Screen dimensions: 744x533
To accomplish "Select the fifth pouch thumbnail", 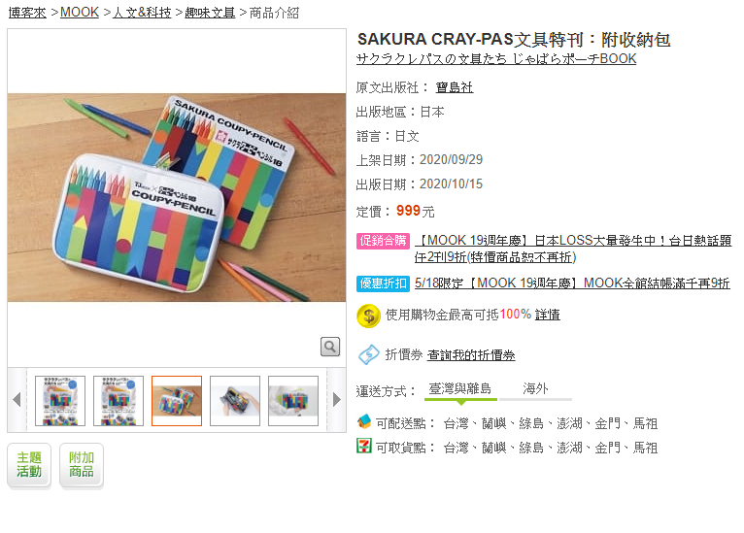I will 293,401.
